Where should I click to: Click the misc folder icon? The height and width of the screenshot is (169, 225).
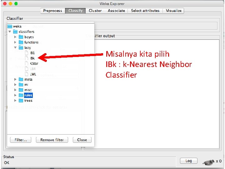tap(21, 90)
